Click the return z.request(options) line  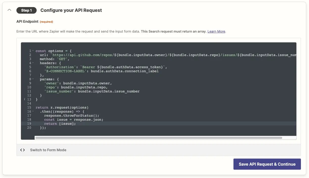pyautogui.click(x=62, y=108)
